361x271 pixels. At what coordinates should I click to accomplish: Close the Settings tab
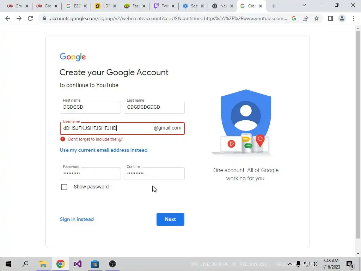click(x=202, y=6)
